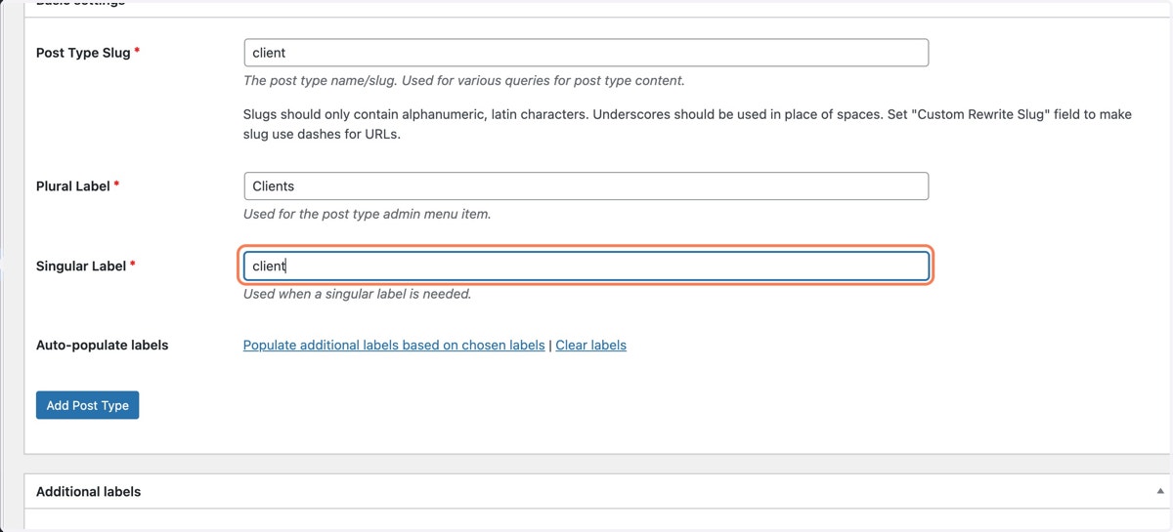Click the required asterisk beside Singular Label
The height and width of the screenshot is (532, 1173).
pyautogui.click(x=133, y=264)
